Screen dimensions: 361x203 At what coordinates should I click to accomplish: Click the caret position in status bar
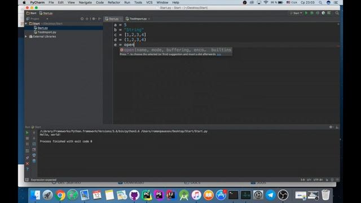pos(302,180)
